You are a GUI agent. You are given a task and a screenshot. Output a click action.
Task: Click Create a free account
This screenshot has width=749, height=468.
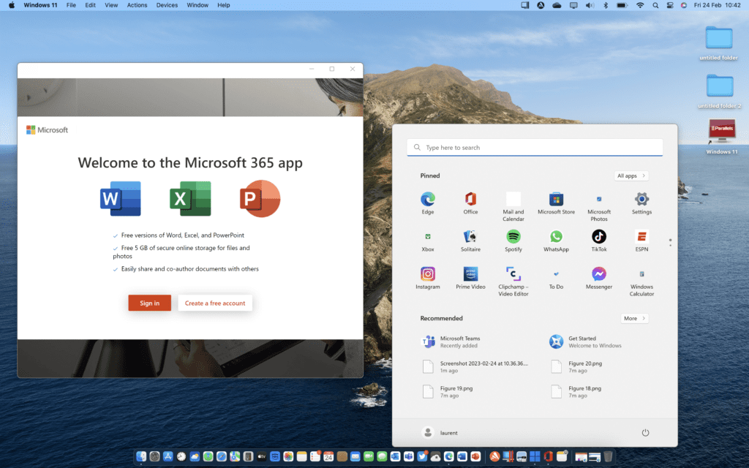pos(215,303)
